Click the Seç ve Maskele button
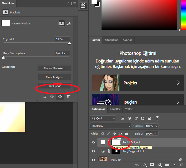Image resolution: width=186 pixels, height=168 pixels. pos(54,68)
